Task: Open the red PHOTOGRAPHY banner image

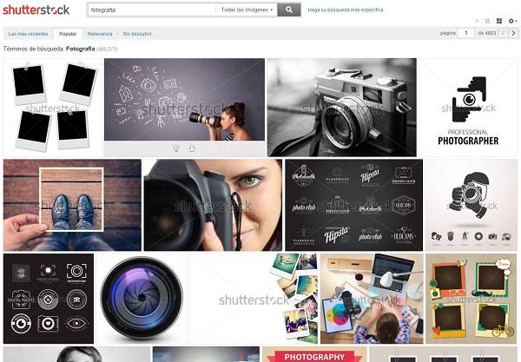Action: point(314,354)
